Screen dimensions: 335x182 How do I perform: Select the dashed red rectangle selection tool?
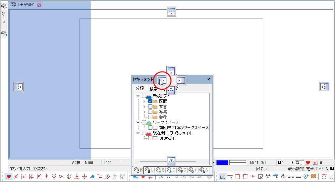245,177
